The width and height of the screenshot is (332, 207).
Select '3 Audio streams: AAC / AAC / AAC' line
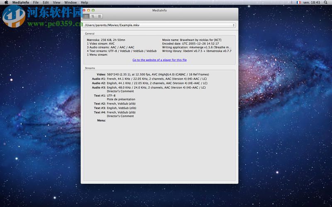click(110, 47)
